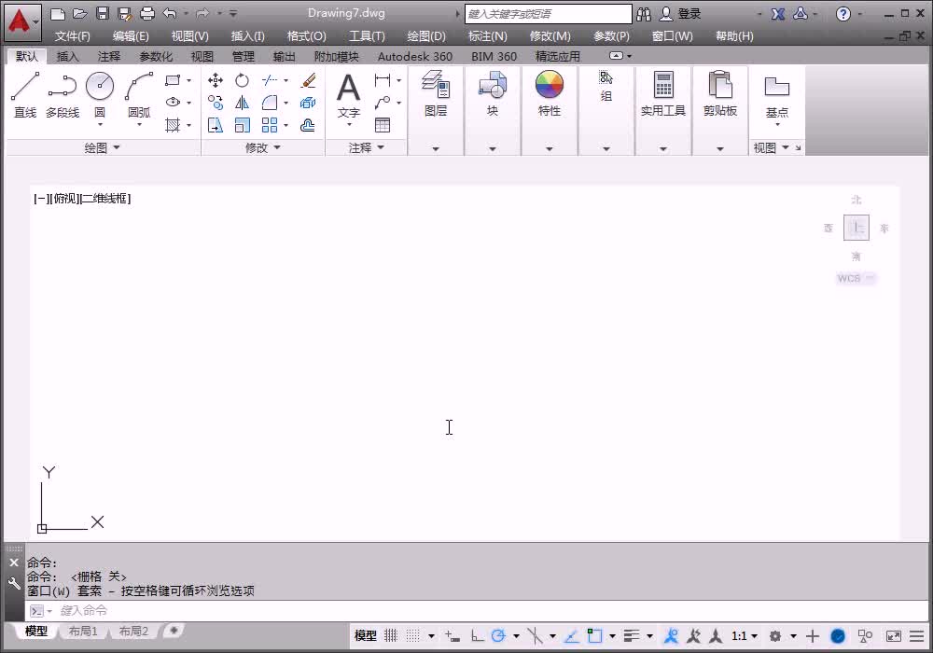Screen dimensions: 933x653
Task: Click the Fillet tool icon
Action: tap(270, 103)
